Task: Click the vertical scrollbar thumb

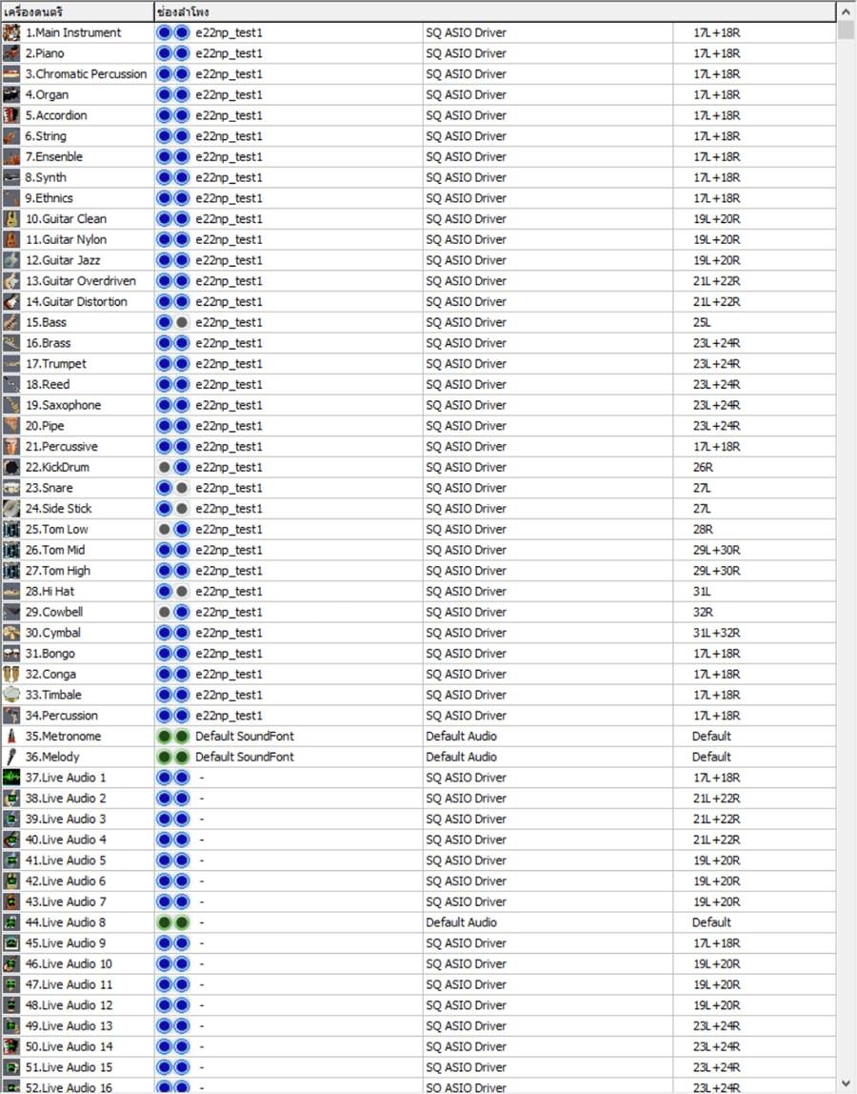Action: pos(847,30)
